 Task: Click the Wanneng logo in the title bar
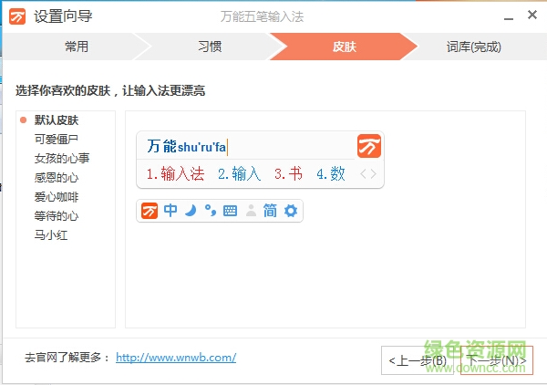(x=17, y=16)
